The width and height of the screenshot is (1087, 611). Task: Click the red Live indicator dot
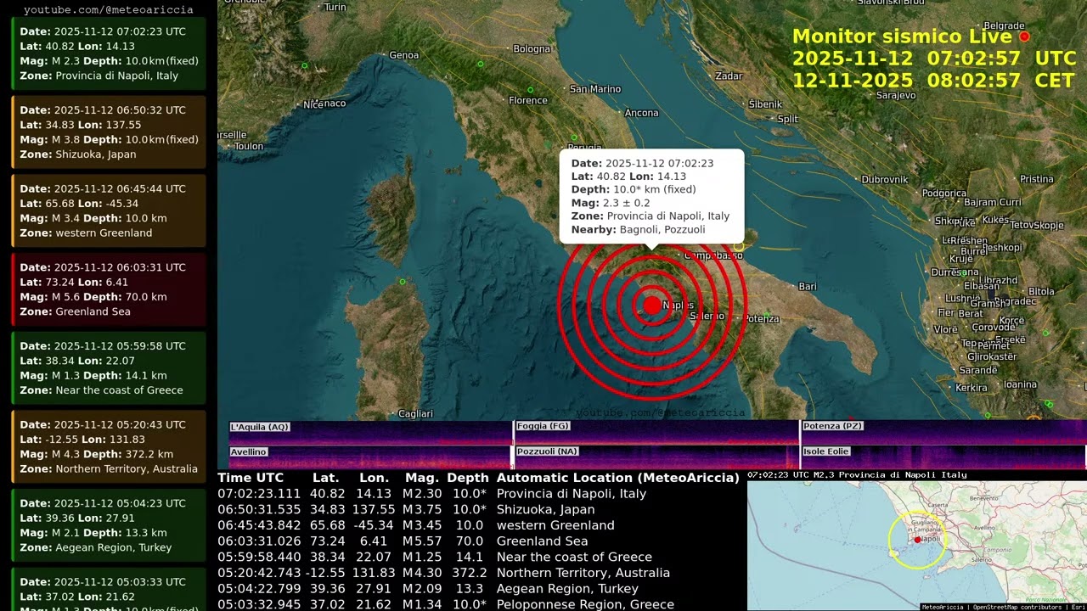pos(1024,36)
